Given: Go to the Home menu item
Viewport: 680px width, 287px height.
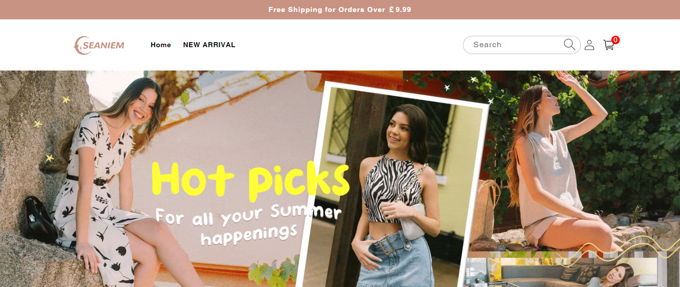Looking at the screenshot, I should tap(161, 45).
